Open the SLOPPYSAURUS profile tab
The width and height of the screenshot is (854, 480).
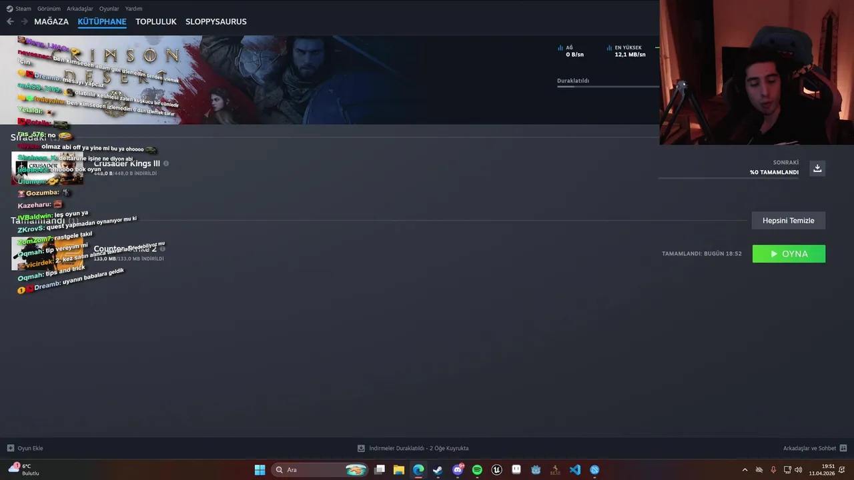pos(216,21)
